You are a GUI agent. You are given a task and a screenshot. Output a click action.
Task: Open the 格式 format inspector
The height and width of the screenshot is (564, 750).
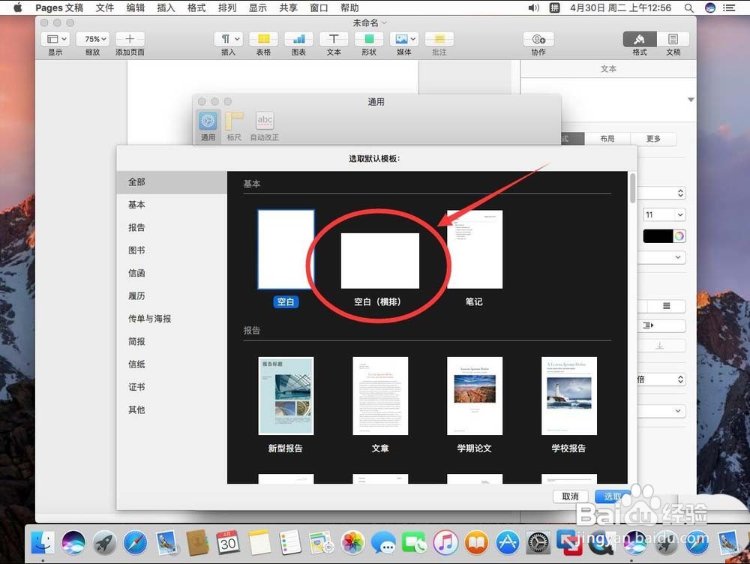(639, 39)
